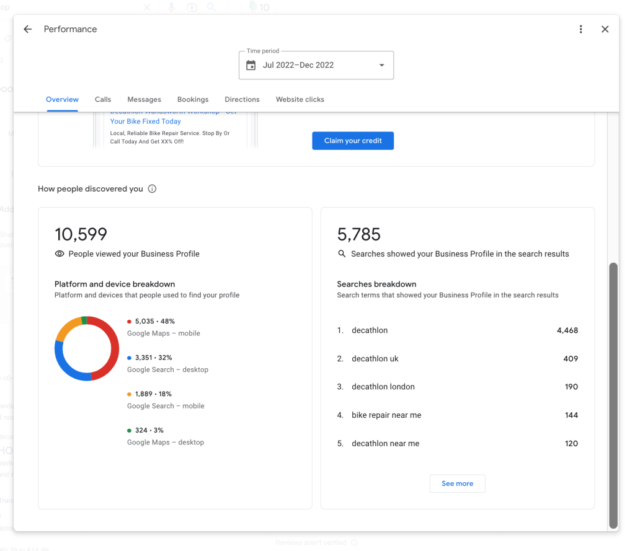Open the 'Your Bike Fixed Today' ad link
Screen dimensions: 635x551
[145, 121]
